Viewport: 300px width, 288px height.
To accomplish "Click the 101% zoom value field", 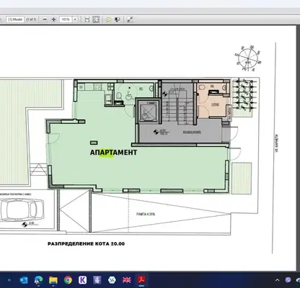I will pos(66,19).
